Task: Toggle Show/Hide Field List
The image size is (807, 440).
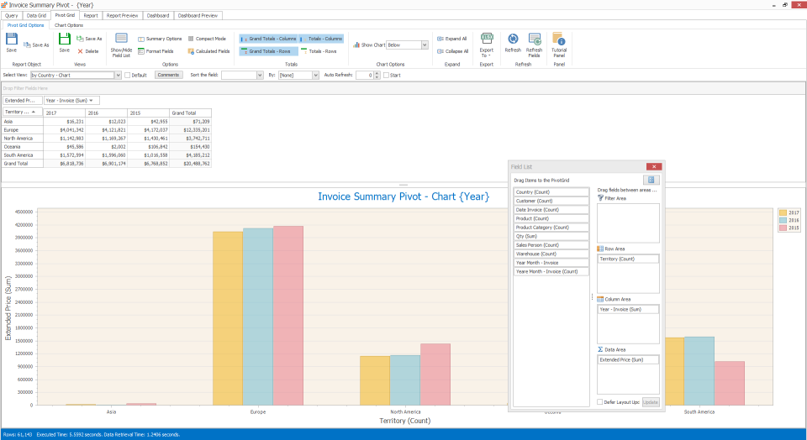Action: (x=121, y=45)
